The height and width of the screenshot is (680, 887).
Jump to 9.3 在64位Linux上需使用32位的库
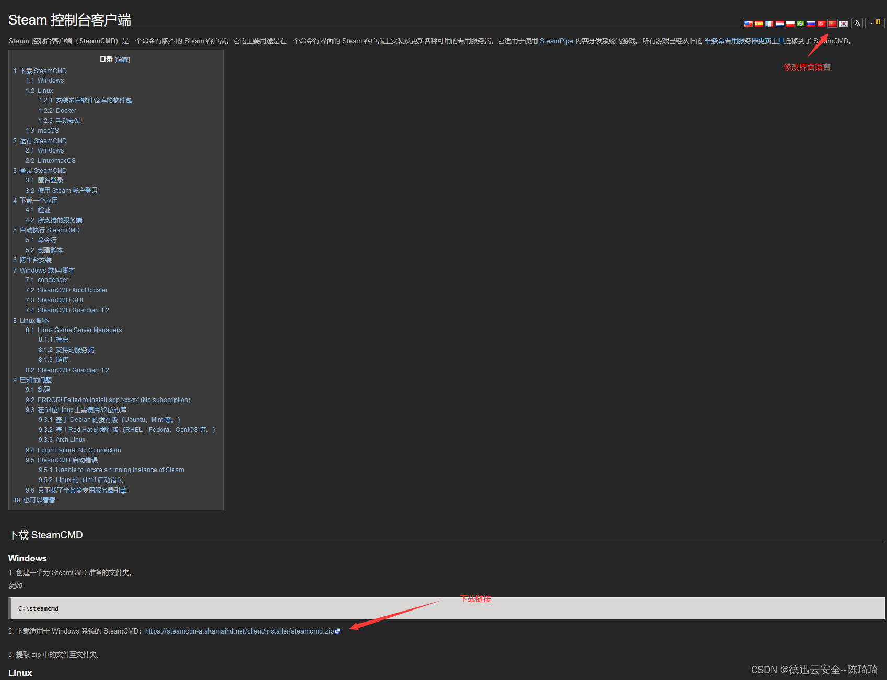(x=76, y=409)
